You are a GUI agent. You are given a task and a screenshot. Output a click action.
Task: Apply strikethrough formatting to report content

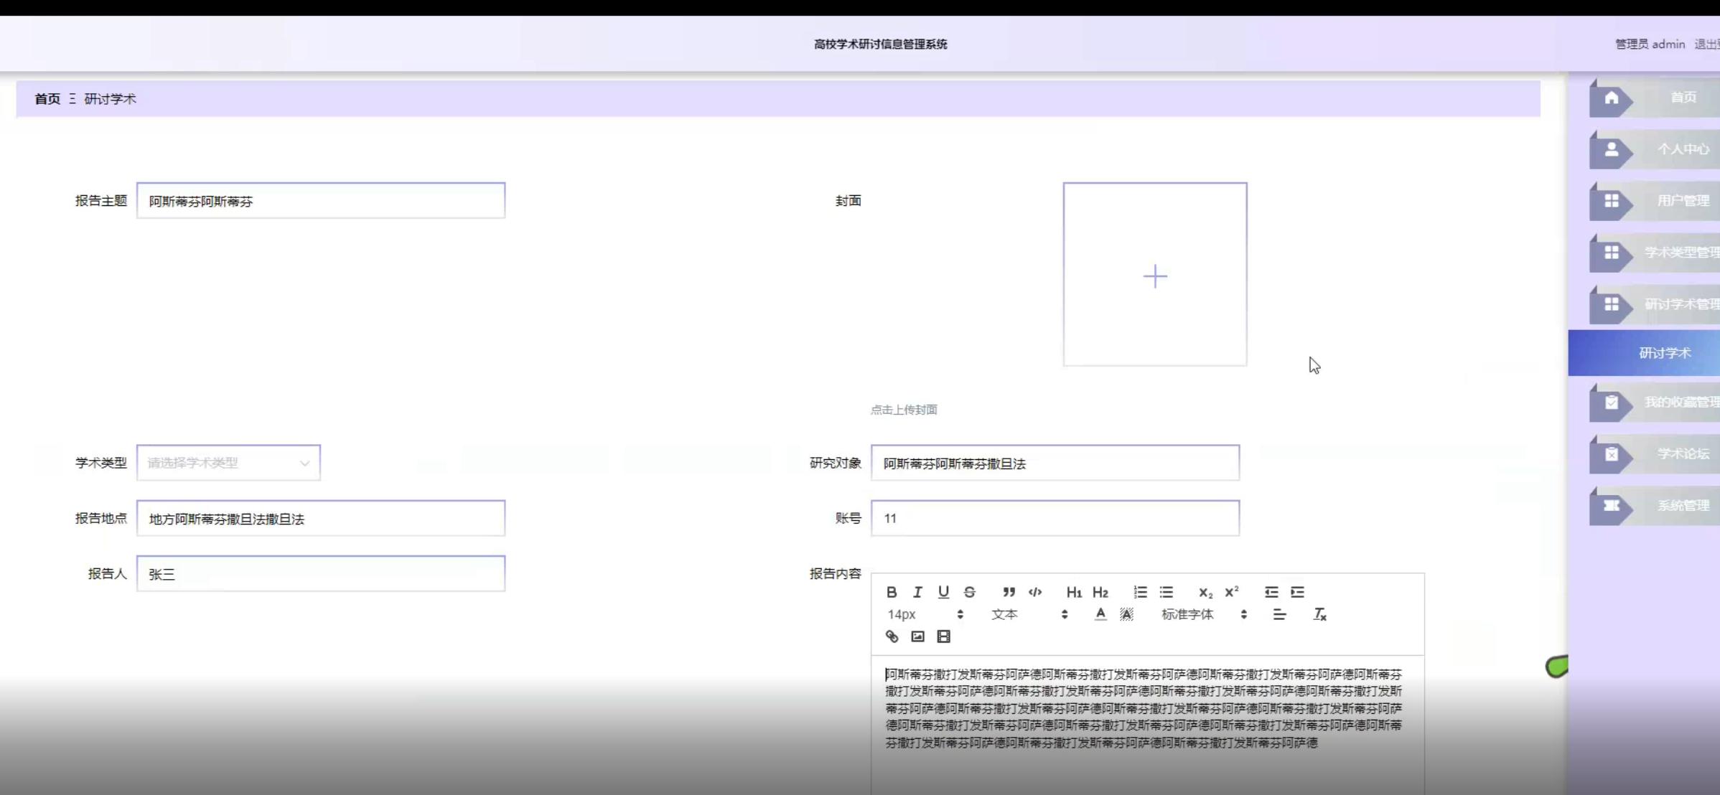(x=969, y=592)
